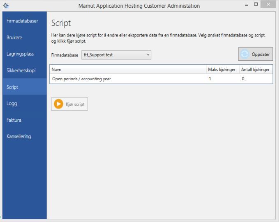Click the orange play icon for Kjør script
Viewport: 279px width, 222px height.
point(58,104)
